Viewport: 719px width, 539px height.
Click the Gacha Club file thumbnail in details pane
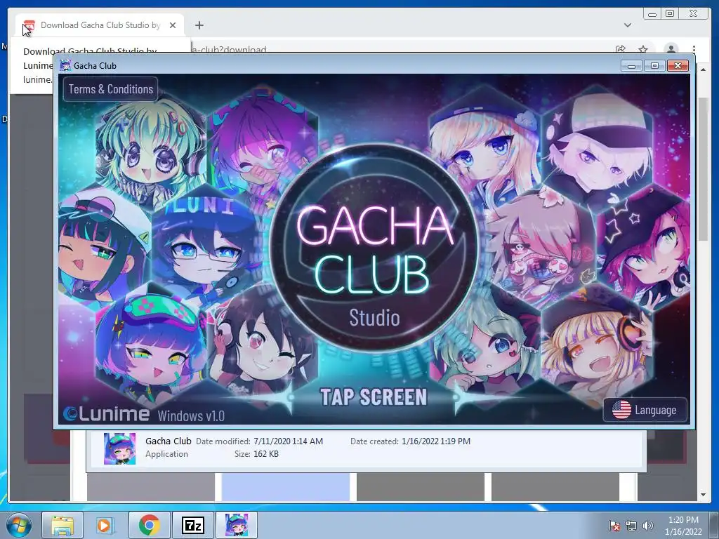[119, 448]
